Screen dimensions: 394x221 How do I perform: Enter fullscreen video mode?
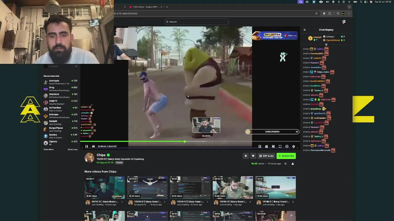280,146
